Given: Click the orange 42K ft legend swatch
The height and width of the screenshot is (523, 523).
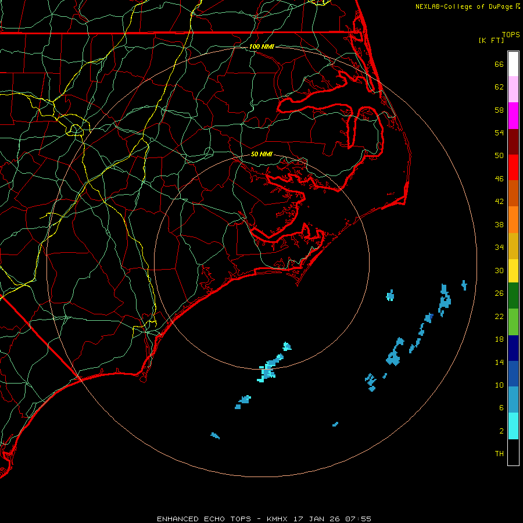Looking at the screenshot, I should [513, 220].
